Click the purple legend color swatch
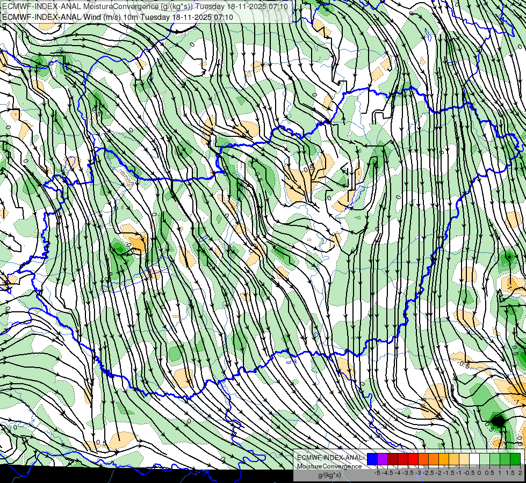The height and width of the screenshot is (483, 526). pos(383,459)
